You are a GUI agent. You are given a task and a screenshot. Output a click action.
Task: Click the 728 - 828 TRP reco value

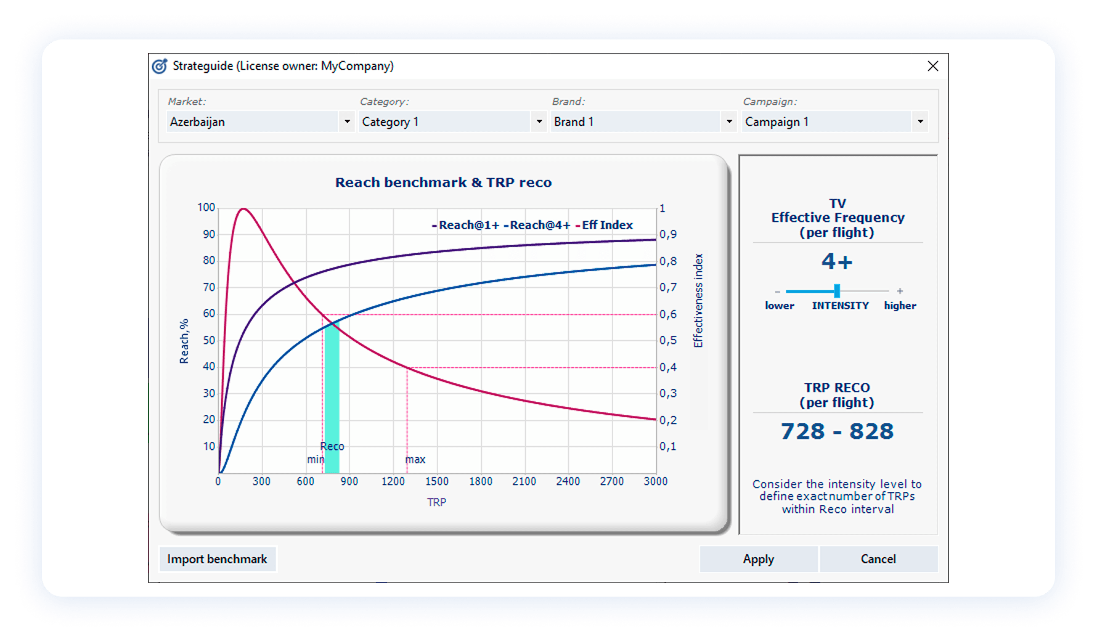point(837,431)
